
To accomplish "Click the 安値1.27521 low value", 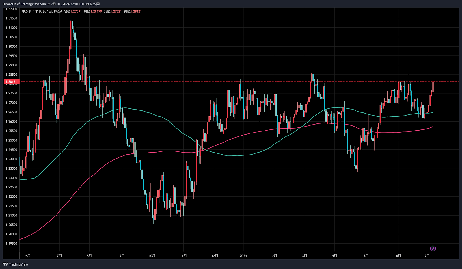I will point(113,12).
